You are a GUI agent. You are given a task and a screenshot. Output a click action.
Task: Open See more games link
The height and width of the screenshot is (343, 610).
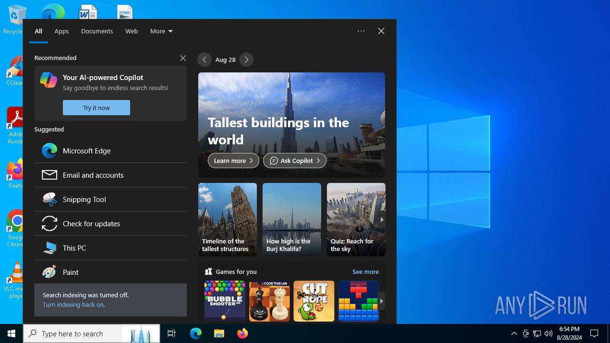pyautogui.click(x=366, y=272)
